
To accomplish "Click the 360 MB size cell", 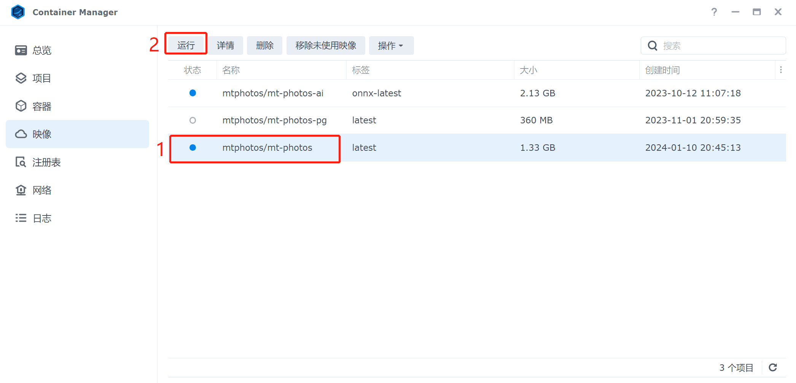I will tap(537, 120).
